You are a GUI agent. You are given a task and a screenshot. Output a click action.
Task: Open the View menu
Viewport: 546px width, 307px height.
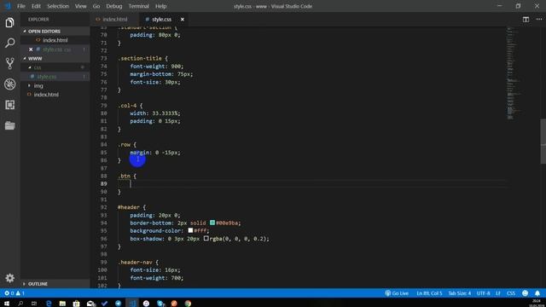(x=80, y=6)
